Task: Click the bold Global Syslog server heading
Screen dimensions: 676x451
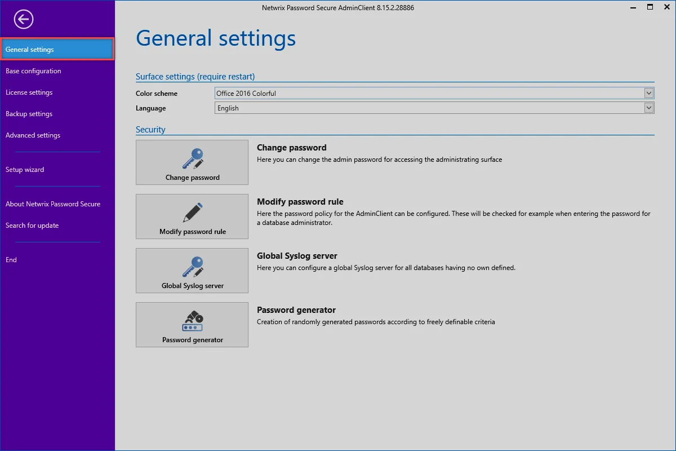Action: pyautogui.click(x=297, y=256)
